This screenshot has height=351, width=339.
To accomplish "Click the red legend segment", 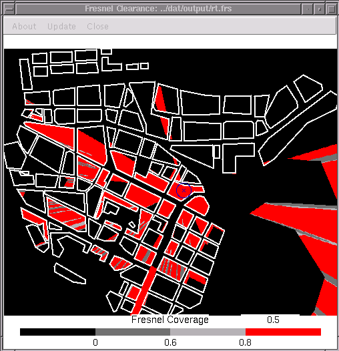I will click(283, 332).
